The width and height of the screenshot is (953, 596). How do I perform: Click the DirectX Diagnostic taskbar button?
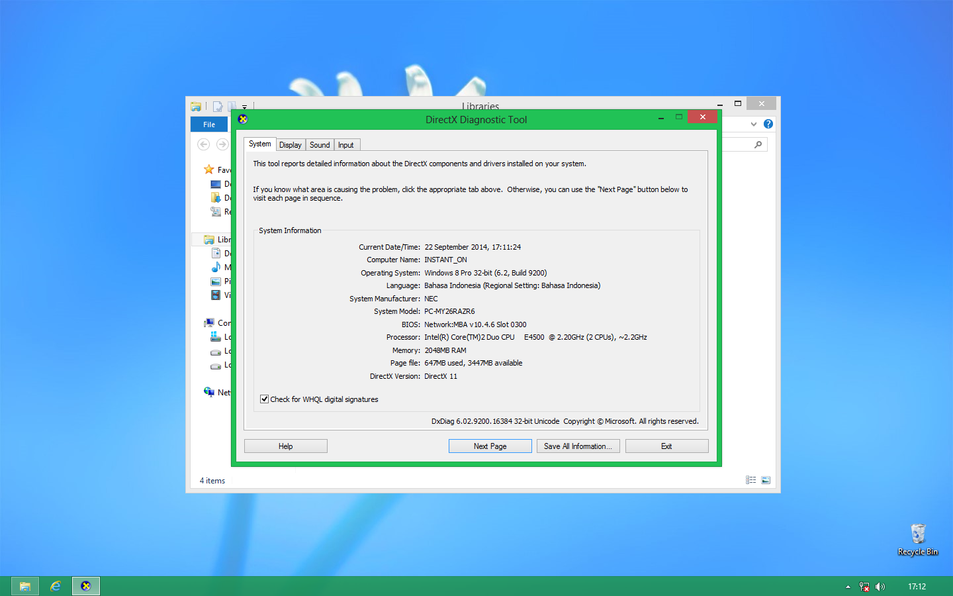86,586
